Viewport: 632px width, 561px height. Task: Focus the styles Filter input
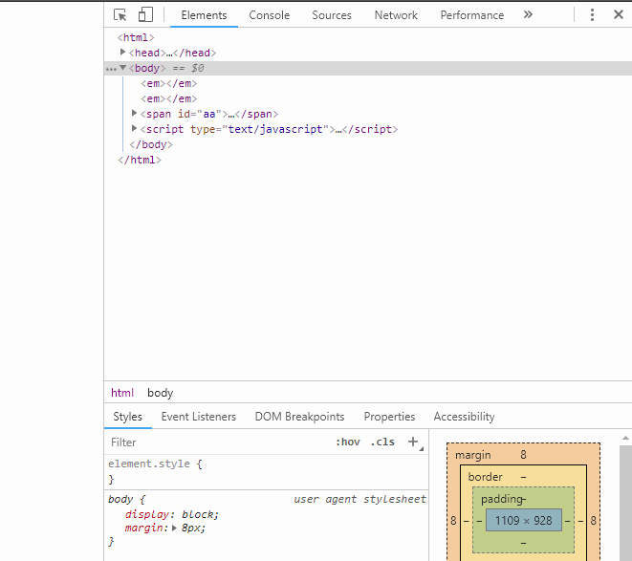tap(218, 442)
